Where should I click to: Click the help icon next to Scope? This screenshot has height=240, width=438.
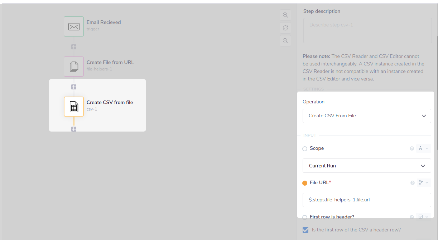coord(411,148)
